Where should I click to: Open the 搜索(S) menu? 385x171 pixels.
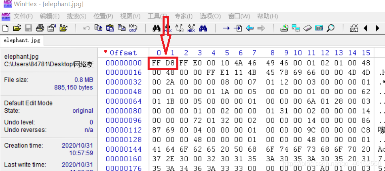point(76,17)
